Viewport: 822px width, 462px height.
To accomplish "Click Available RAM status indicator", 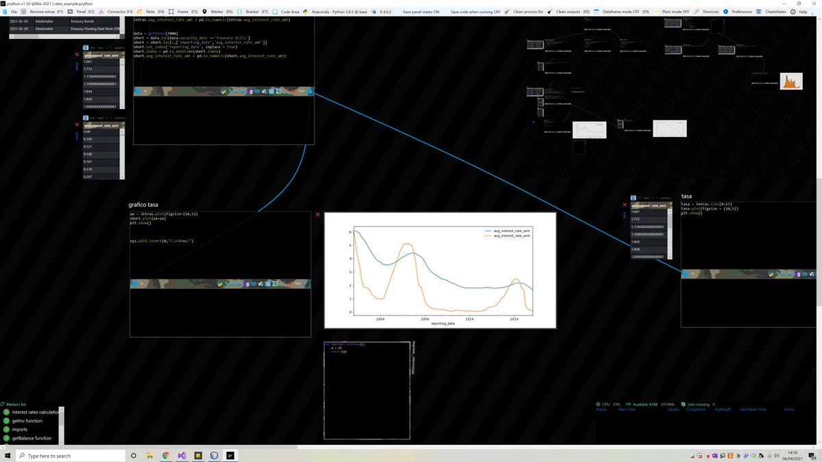I will coord(651,404).
